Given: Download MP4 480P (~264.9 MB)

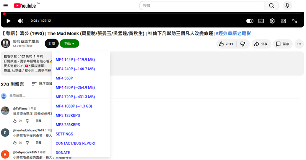Looking at the screenshot, I should tap(75, 87).
